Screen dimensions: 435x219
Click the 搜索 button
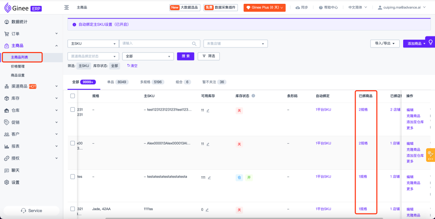point(186,56)
